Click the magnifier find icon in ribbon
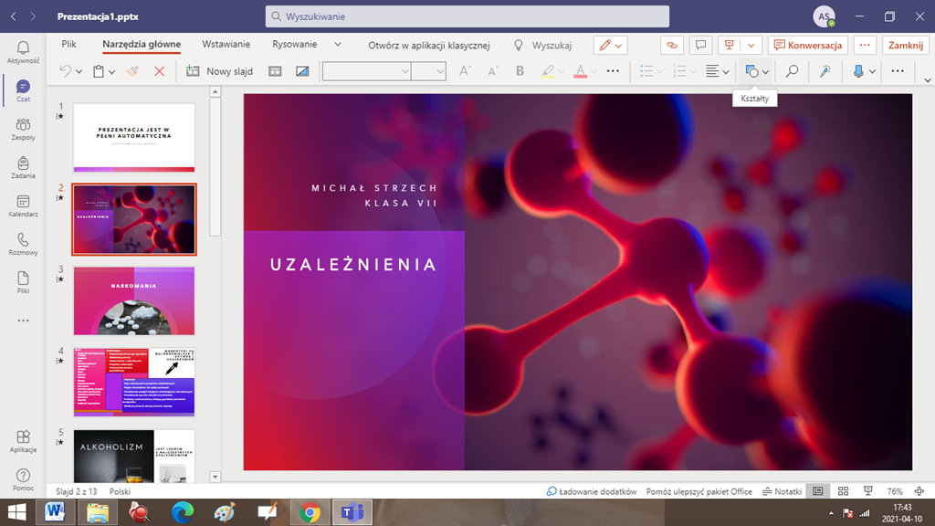The image size is (935, 526). (x=792, y=71)
